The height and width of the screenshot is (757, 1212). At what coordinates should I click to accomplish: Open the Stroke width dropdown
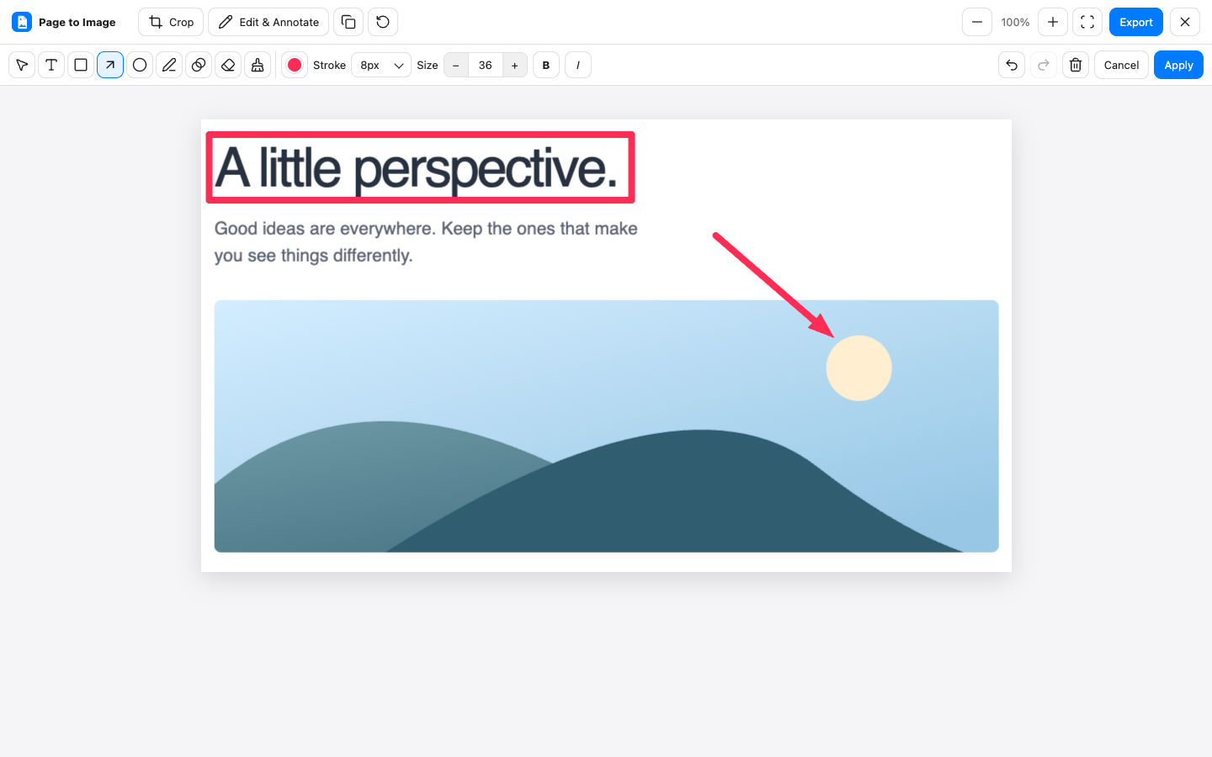point(381,65)
